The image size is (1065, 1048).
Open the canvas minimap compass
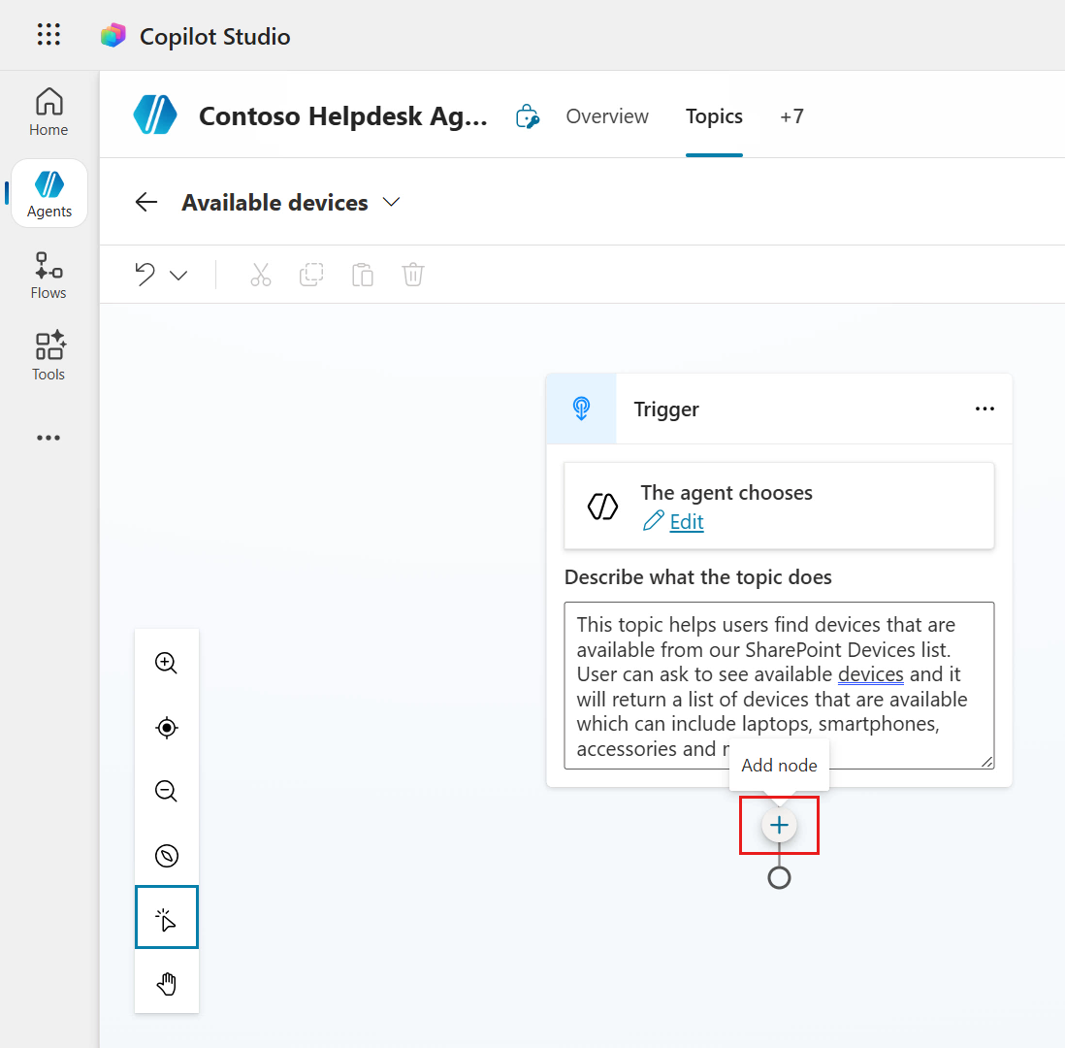coord(167,855)
